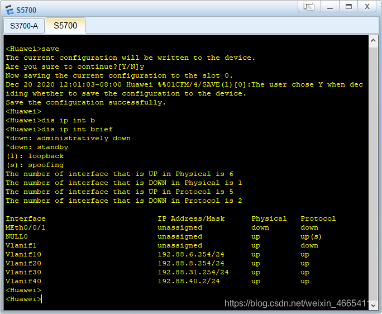This screenshot has width=382, height=314.
Task: Click the 'Dec 20 2020 12:01:03-08:00' log line
Action: 184,84
